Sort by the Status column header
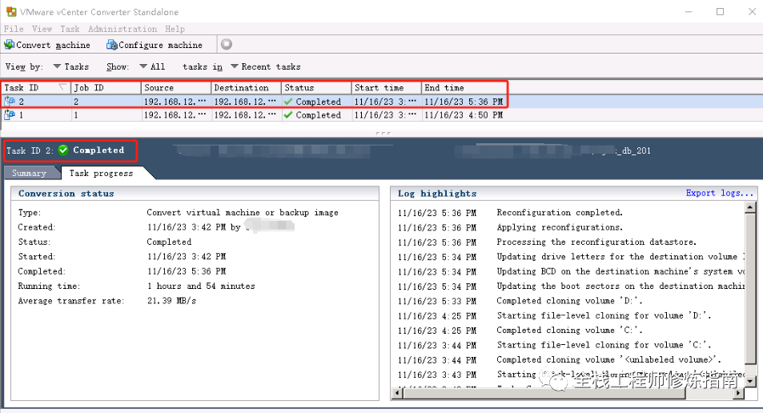 315,87
